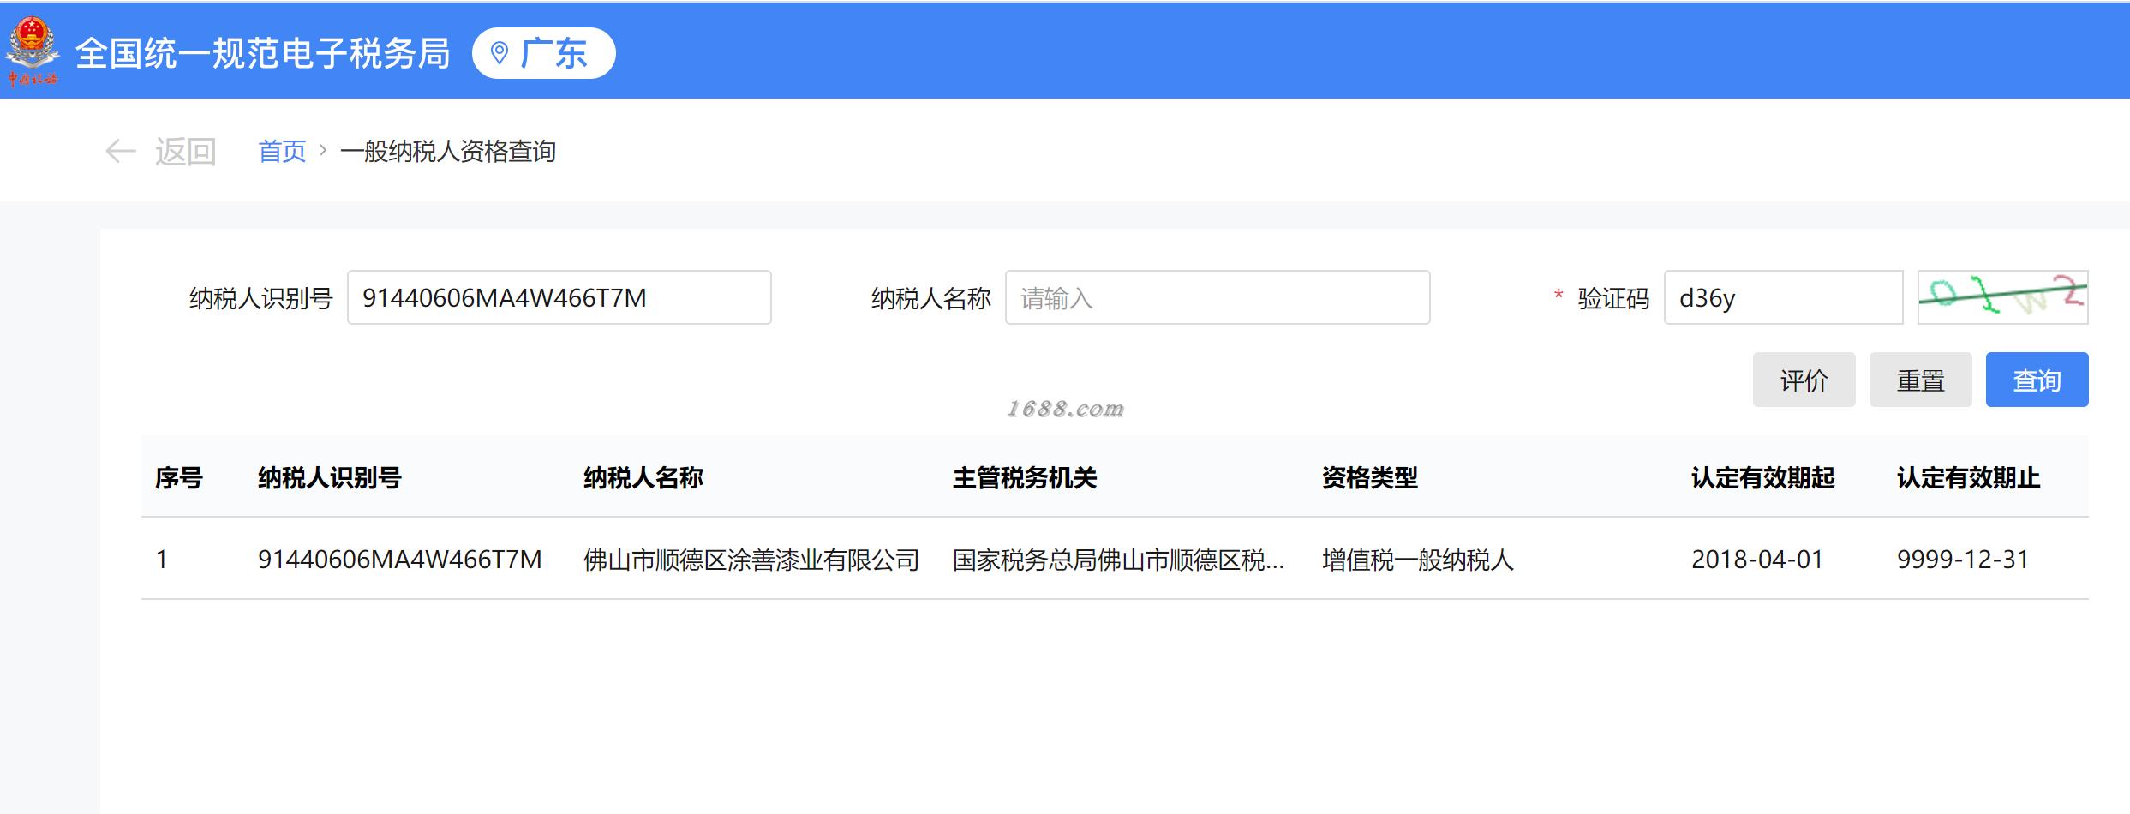Click the end date 9999-12-31
The height and width of the screenshot is (814, 2130).
[1963, 560]
